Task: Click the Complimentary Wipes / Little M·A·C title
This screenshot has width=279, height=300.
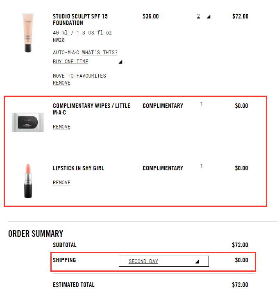Action: [91, 109]
